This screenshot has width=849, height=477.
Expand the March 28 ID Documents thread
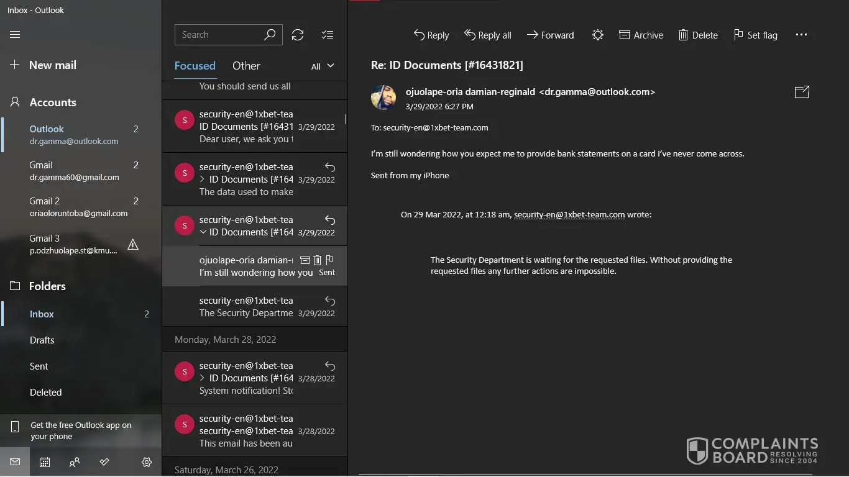(203, 378)
